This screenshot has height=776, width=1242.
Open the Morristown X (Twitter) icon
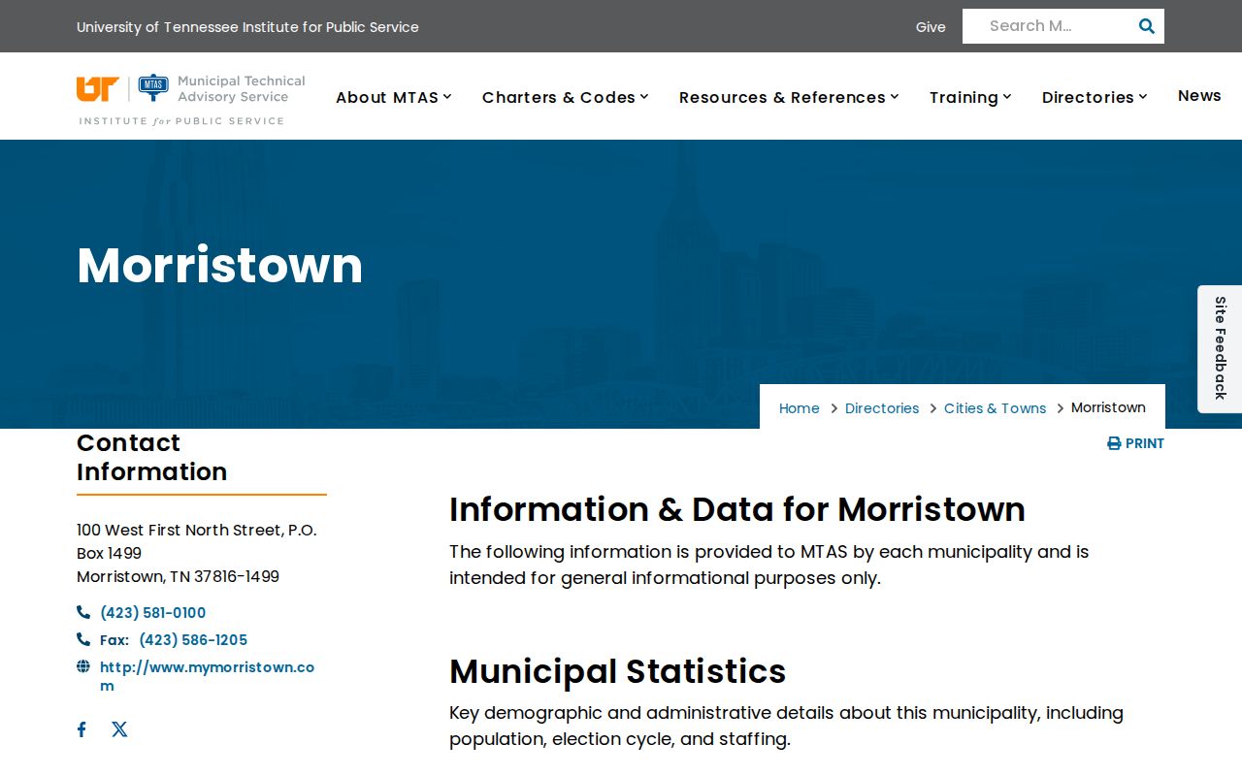click(119, 729)
